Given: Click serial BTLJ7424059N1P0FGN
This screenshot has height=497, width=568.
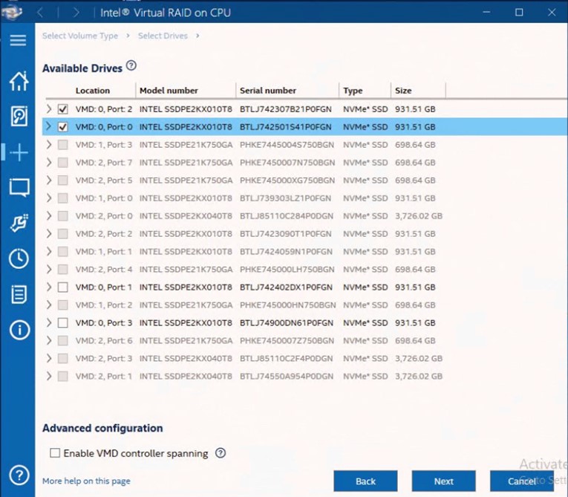Looking at the screenshot, I should (286, 252).
